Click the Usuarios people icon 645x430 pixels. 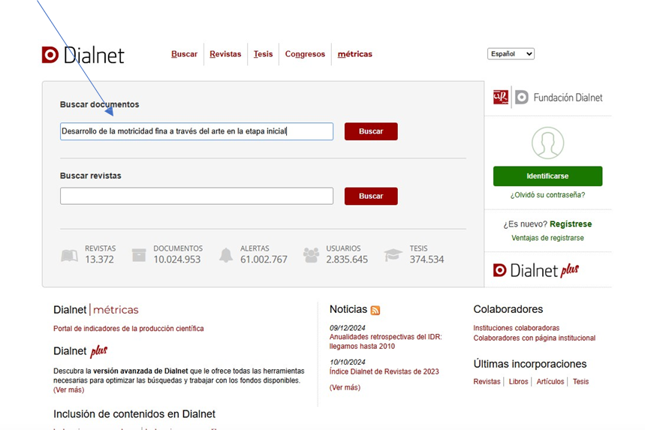click(x=311, y=255)
